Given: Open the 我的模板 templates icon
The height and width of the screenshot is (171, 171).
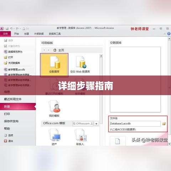Looking at the screenshot, I should (54, 108).
